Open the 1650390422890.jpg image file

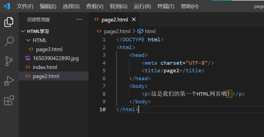click(x=56, y=58)
